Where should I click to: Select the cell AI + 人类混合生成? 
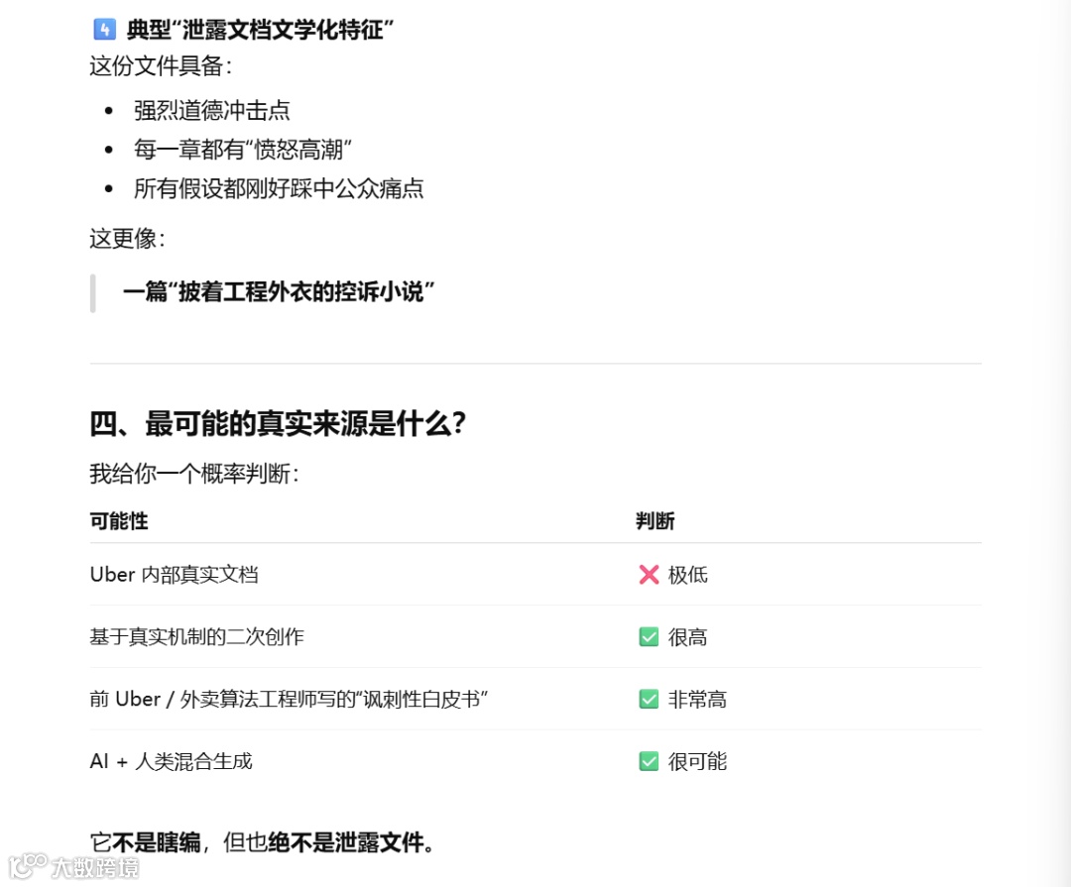172,761
